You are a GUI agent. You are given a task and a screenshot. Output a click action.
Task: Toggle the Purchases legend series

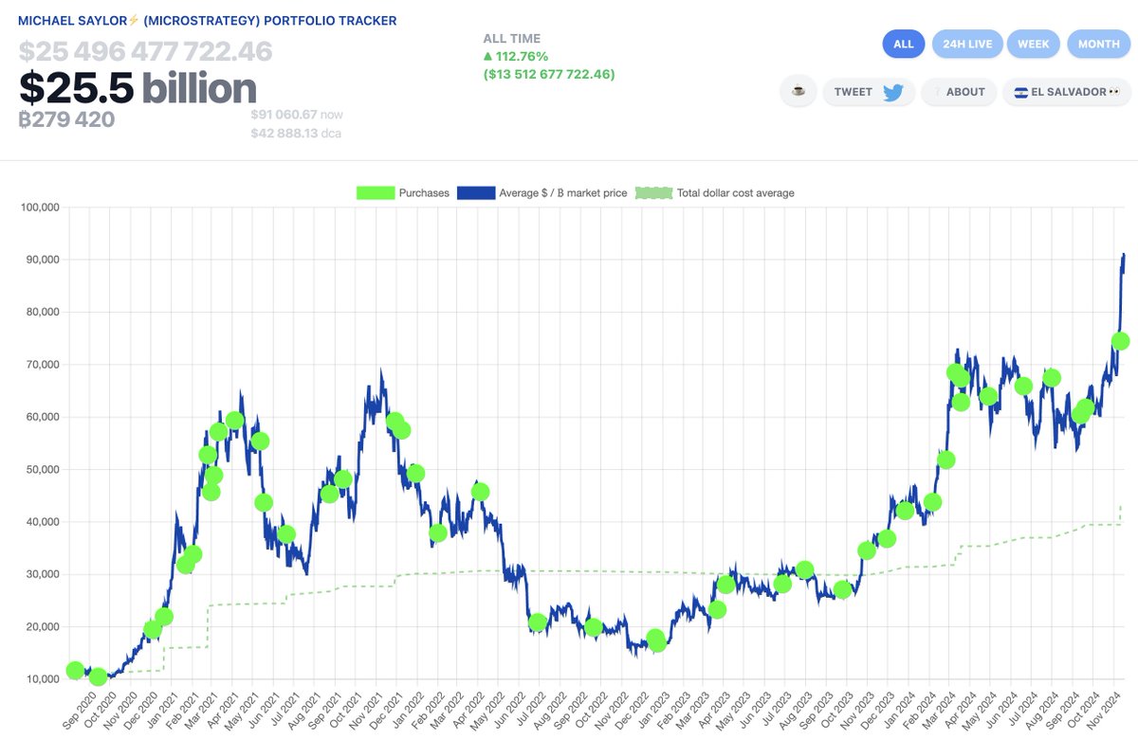click(x=403, y=192)
